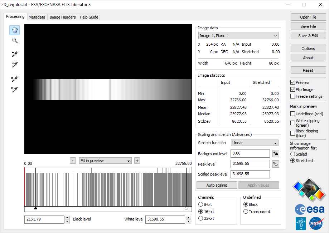This screenshot has width=329, height=233.
Task: Click the icon button beside Background level field
Action: click(276, 154)
